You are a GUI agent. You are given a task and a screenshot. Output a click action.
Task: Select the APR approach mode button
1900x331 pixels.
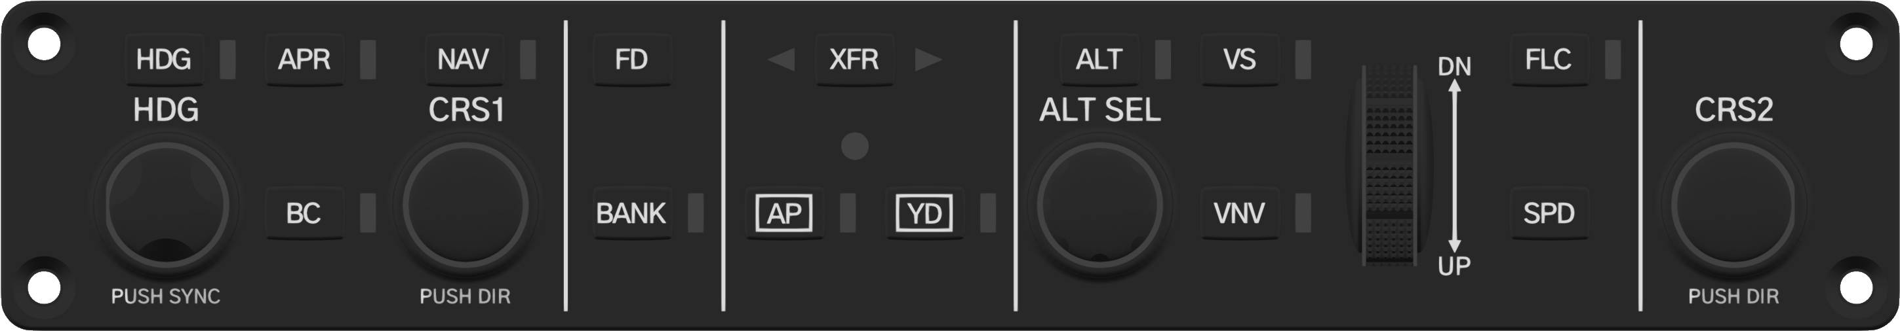pos(304,59)
